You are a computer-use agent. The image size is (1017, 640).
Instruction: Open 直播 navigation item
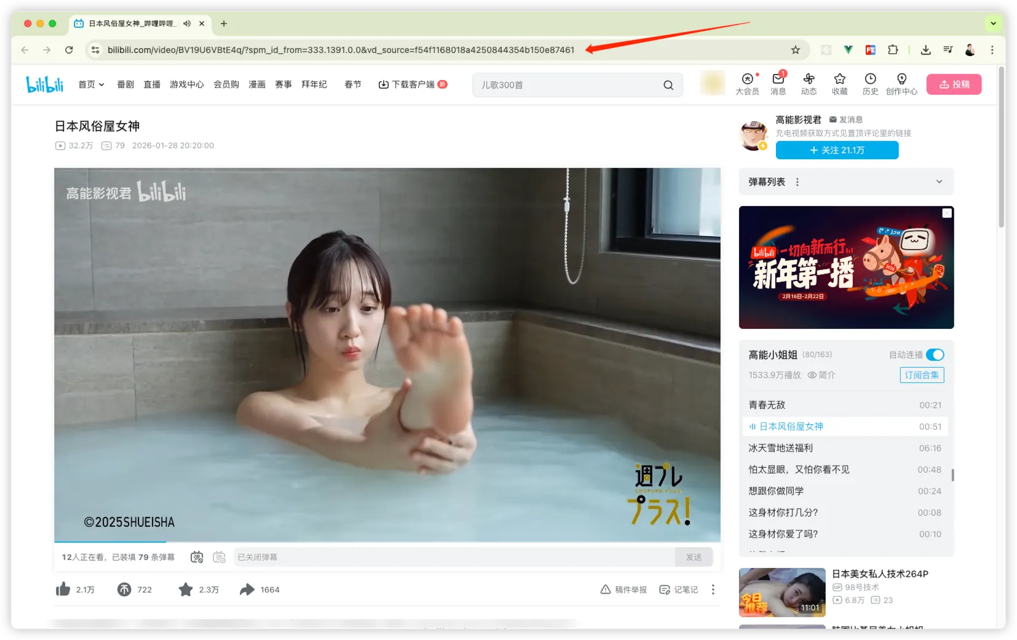152,84
